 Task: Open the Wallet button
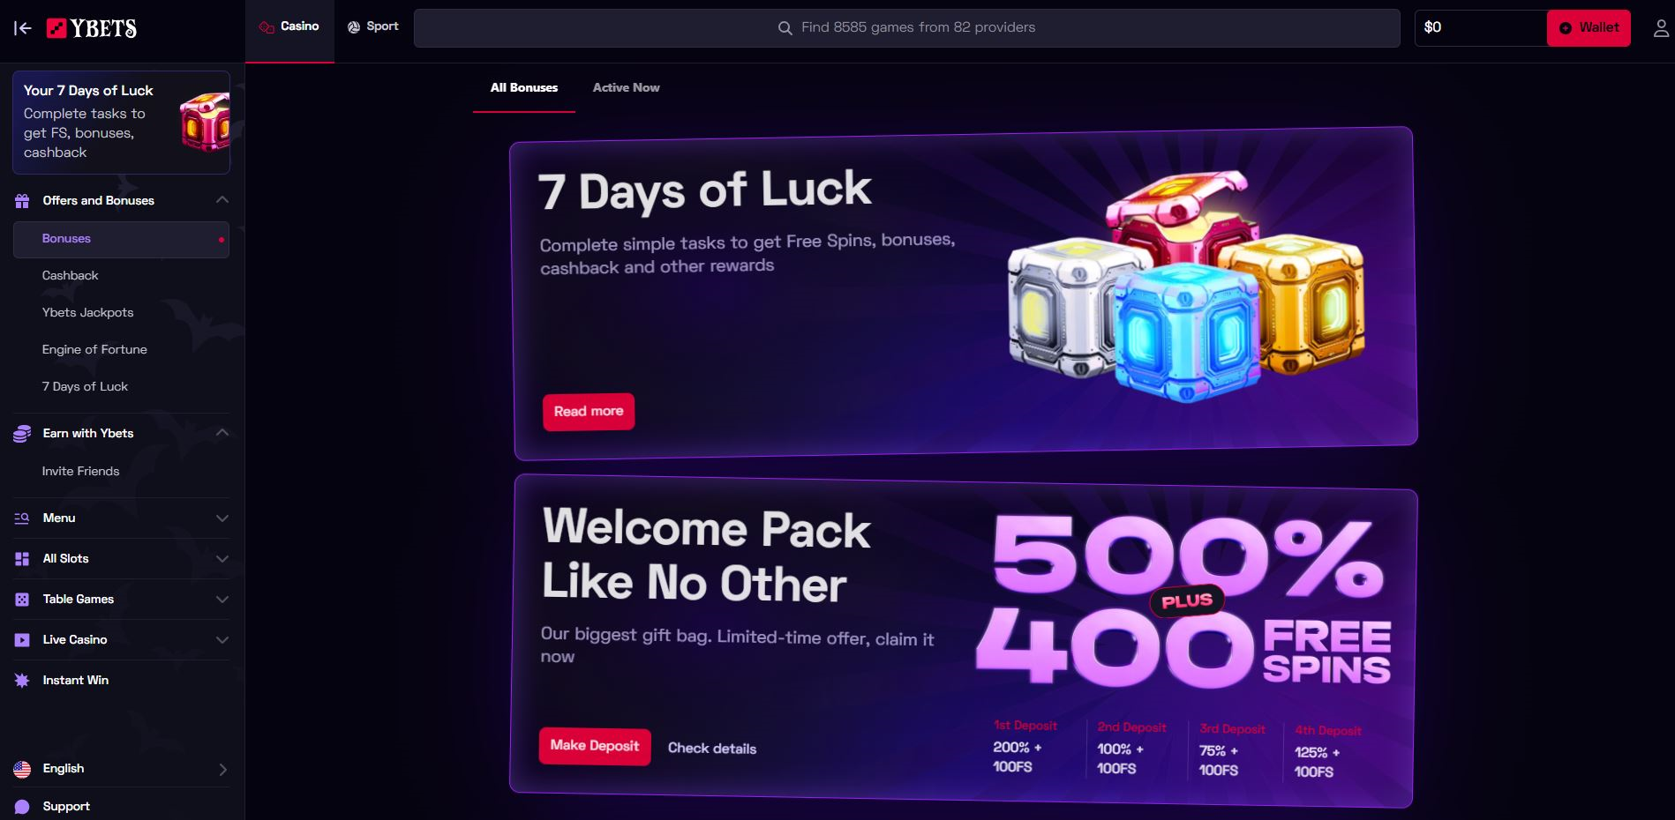(x=1589, y=28)
